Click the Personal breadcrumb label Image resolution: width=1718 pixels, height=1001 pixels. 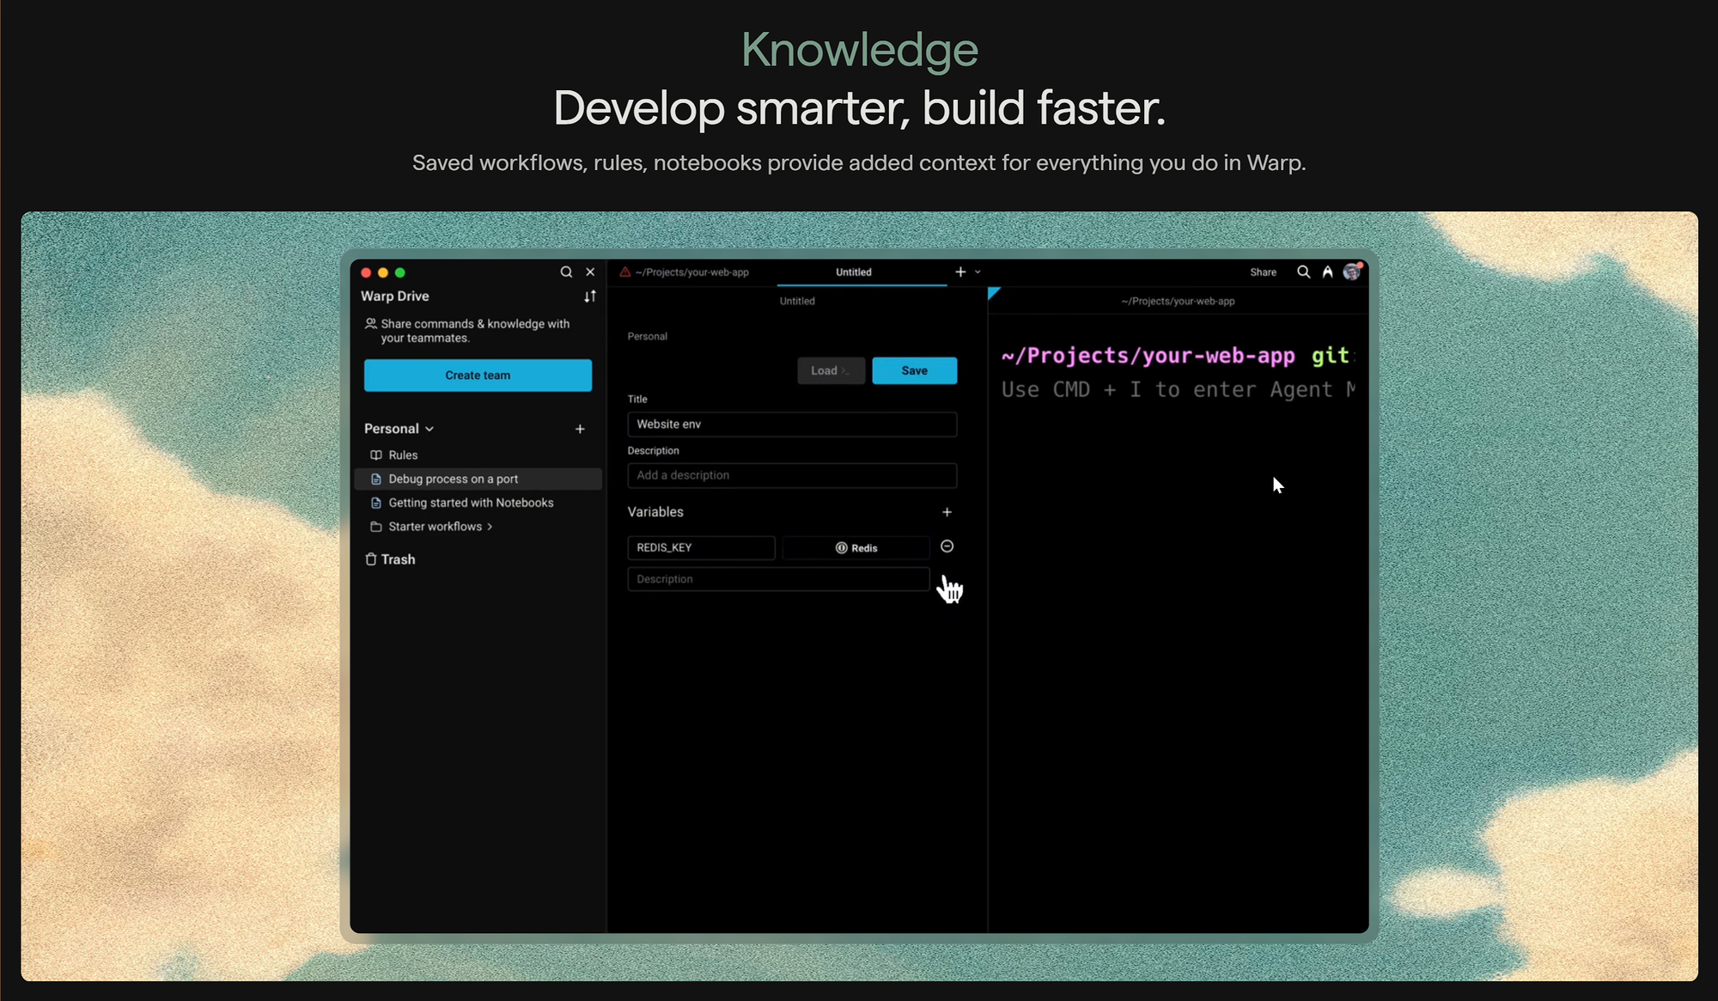point(647,337)
